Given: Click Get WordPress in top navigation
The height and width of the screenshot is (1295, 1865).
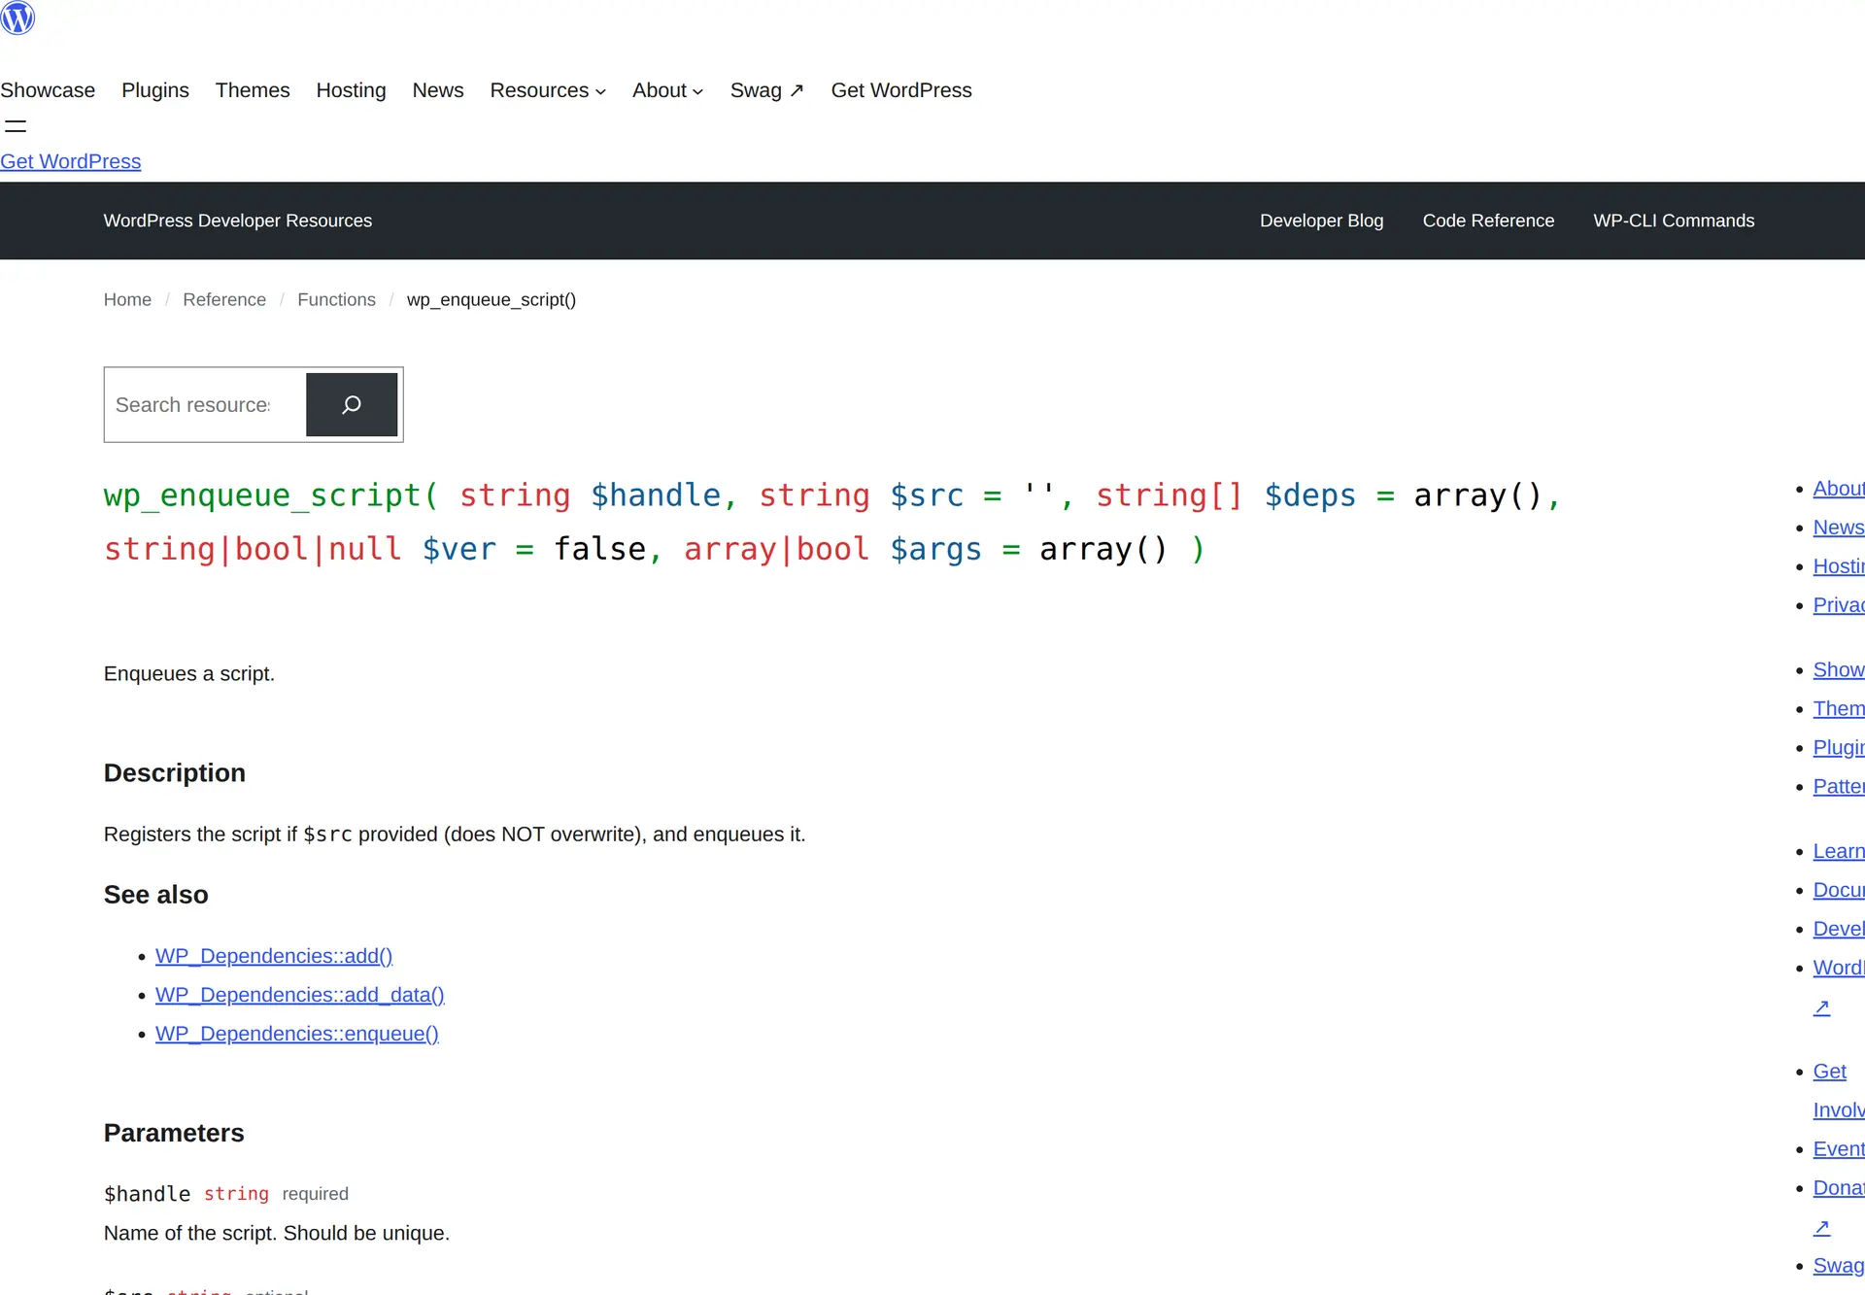Looking at the screenshot, I should point(901,90).
